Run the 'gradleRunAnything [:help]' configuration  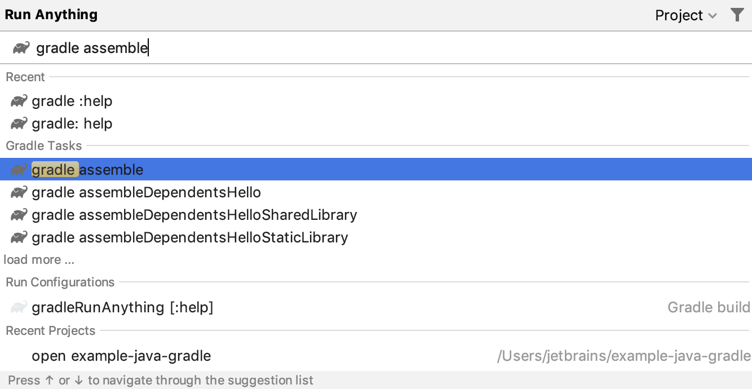click(123, 307)
